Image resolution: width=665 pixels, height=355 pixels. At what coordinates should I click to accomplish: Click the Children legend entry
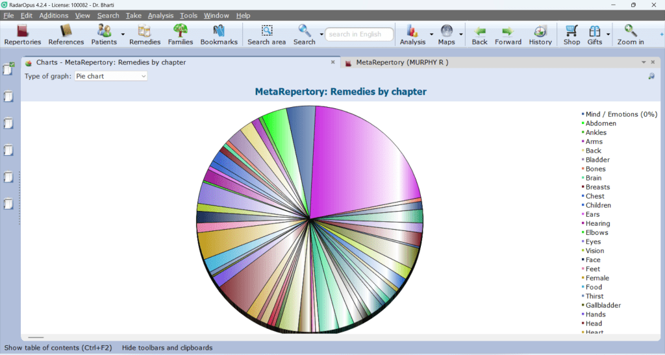(x=598, y=205)
